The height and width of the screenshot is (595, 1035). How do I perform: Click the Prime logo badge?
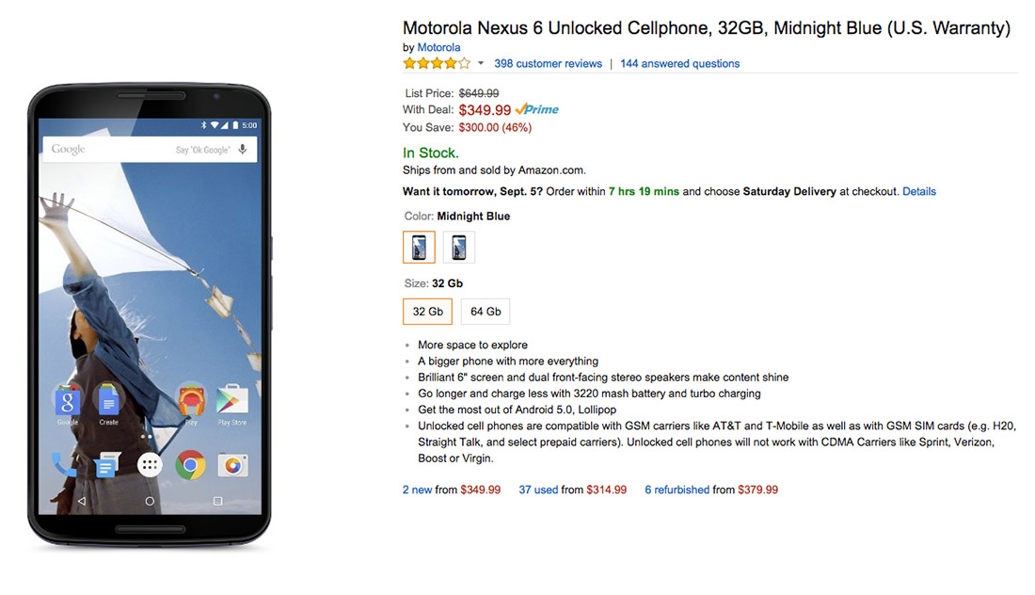(537, 110)
